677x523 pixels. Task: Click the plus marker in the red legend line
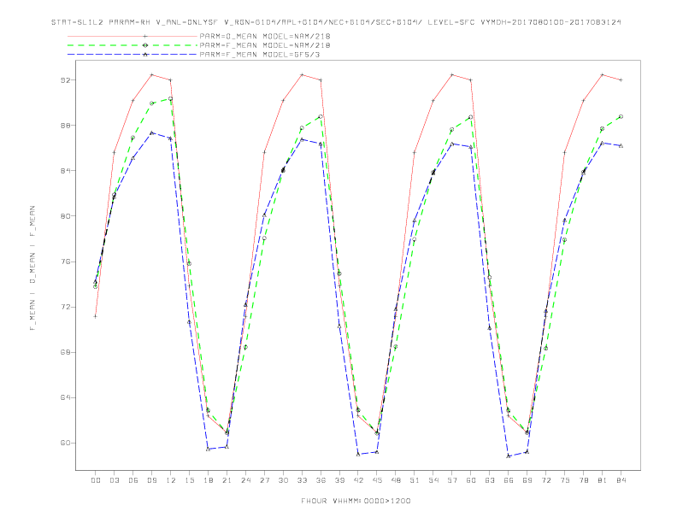click(145, 36)
